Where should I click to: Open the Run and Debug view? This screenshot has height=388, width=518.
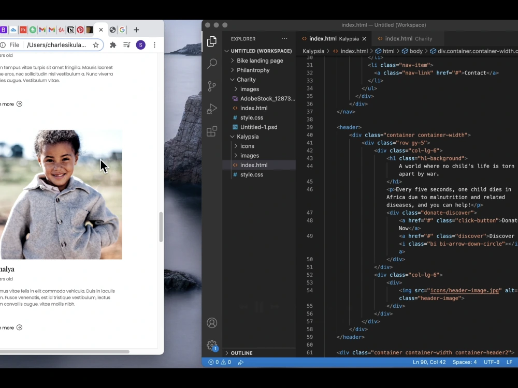tap(212, 109)
